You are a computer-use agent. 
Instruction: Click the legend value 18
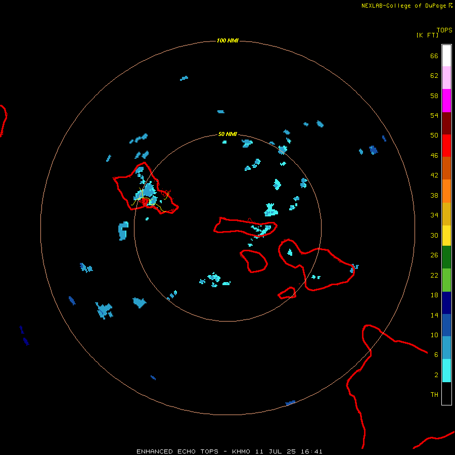[434, 295]
